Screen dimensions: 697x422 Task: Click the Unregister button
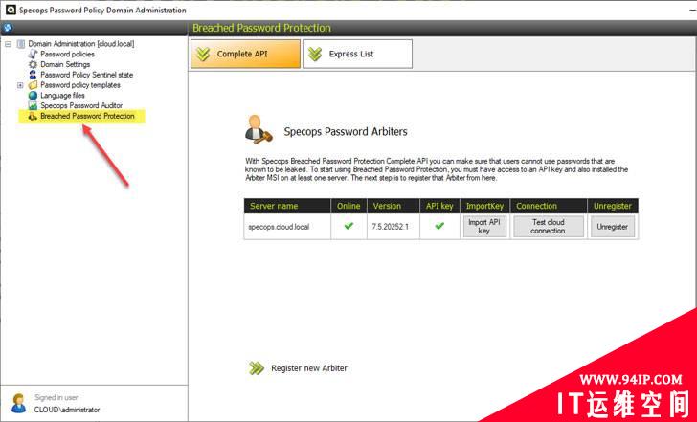[x=613, y=226]
